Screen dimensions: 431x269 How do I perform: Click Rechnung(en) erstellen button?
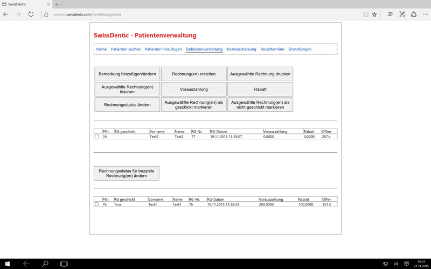pos(193,74)
